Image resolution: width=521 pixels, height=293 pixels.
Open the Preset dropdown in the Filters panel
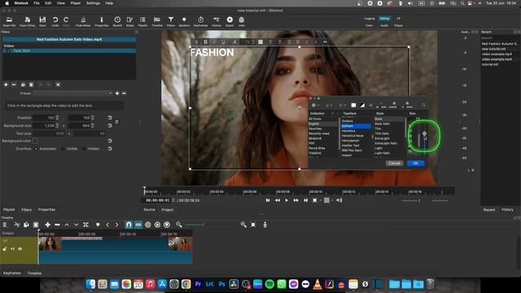72,94
